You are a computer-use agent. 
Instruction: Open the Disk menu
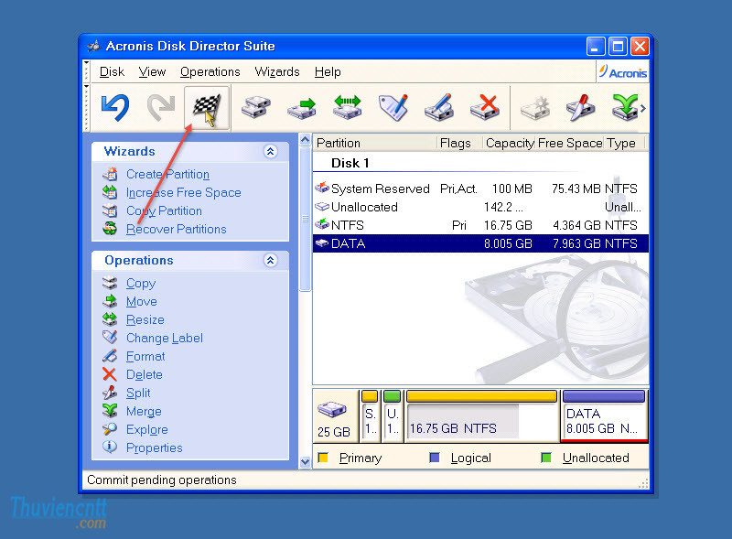112,72
